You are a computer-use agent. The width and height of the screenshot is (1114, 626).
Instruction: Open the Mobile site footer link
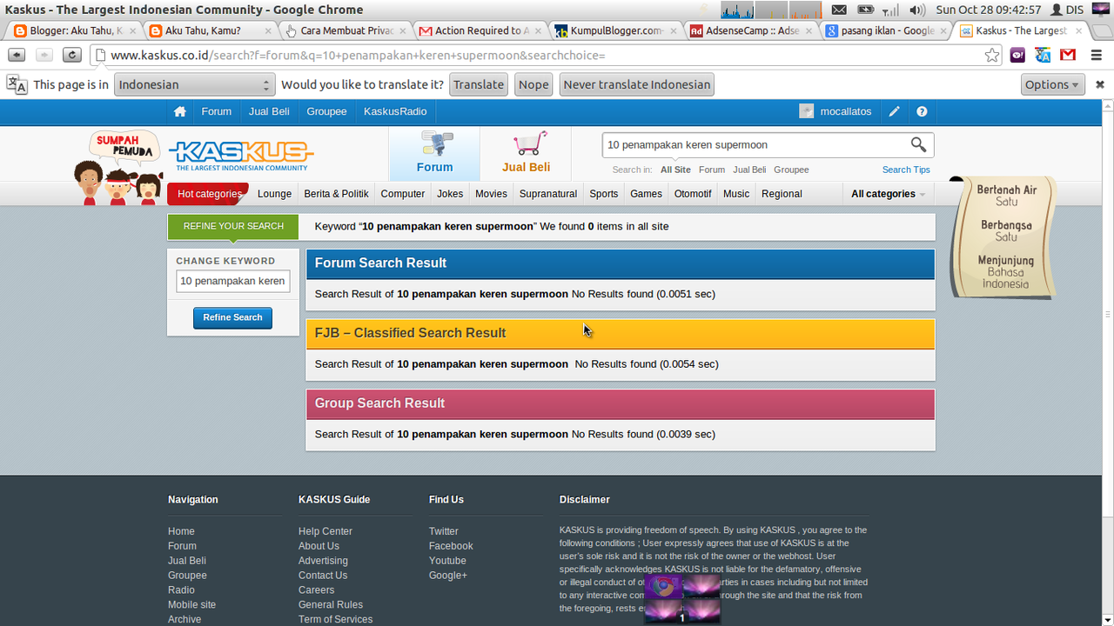pos(191,605)
